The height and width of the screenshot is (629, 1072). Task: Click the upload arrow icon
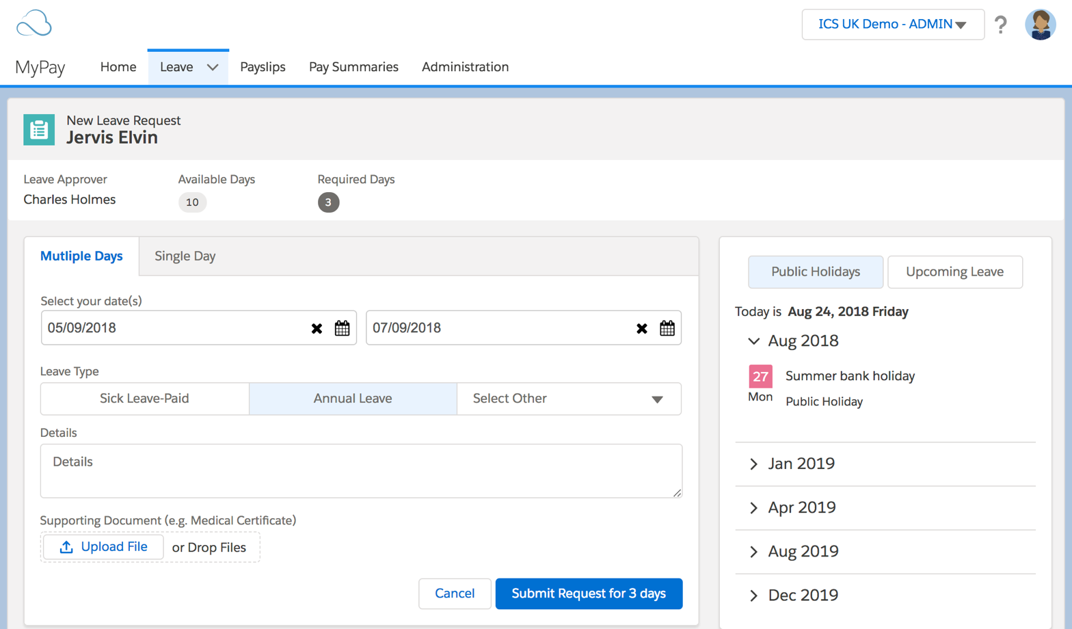point(66,547)
